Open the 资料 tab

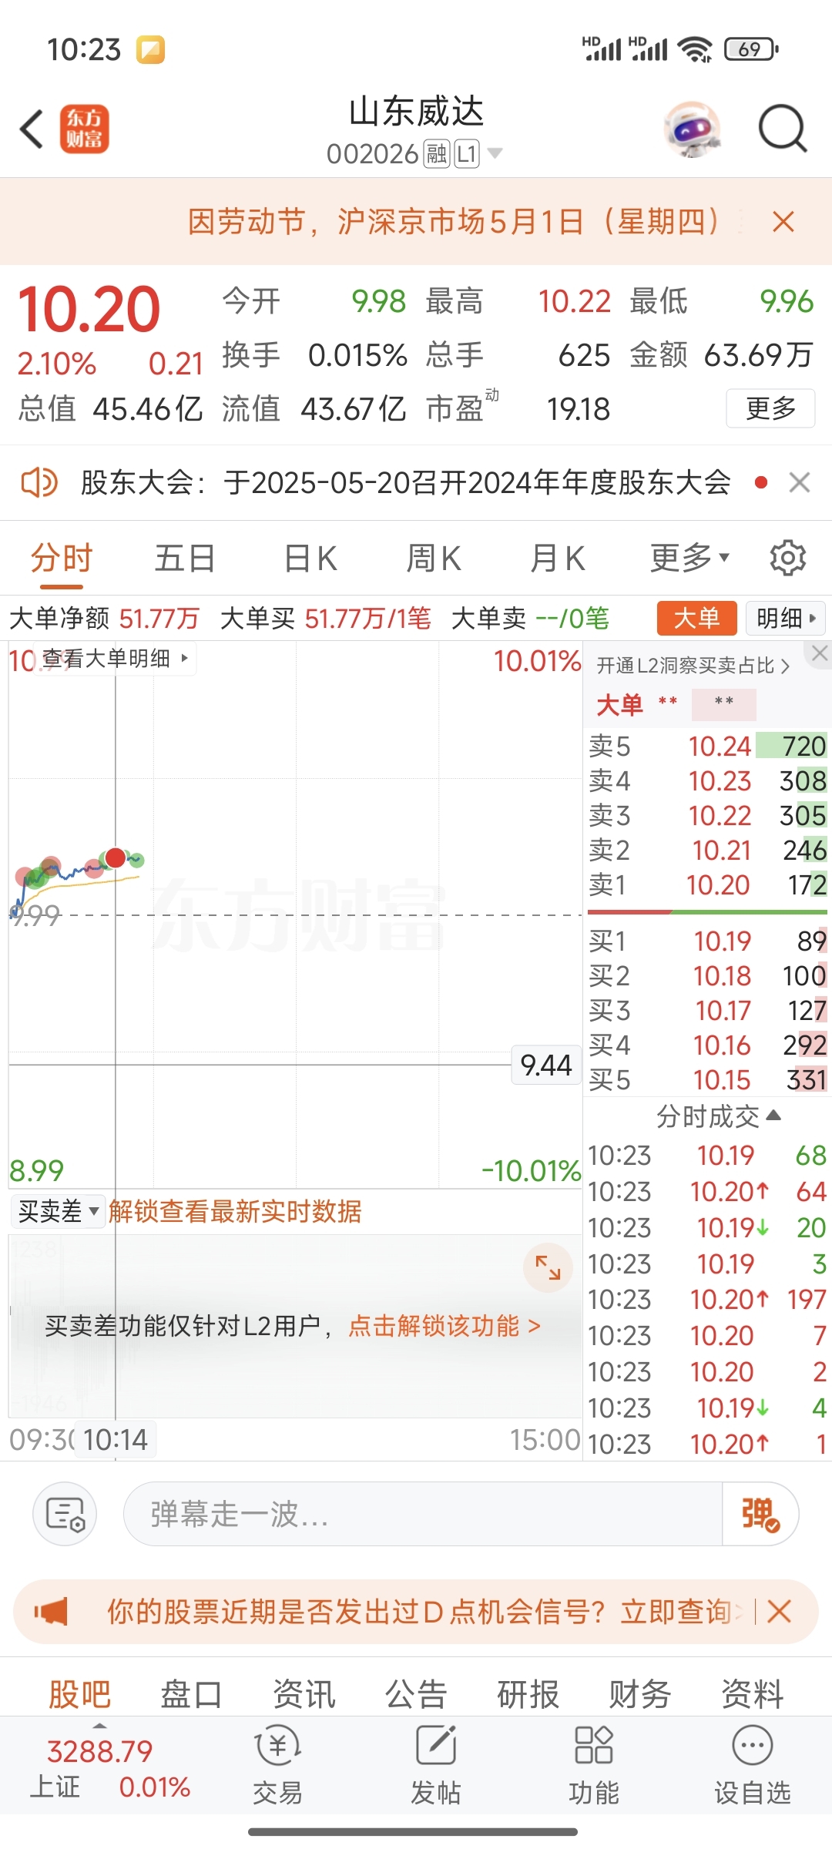click(753, 1694)
